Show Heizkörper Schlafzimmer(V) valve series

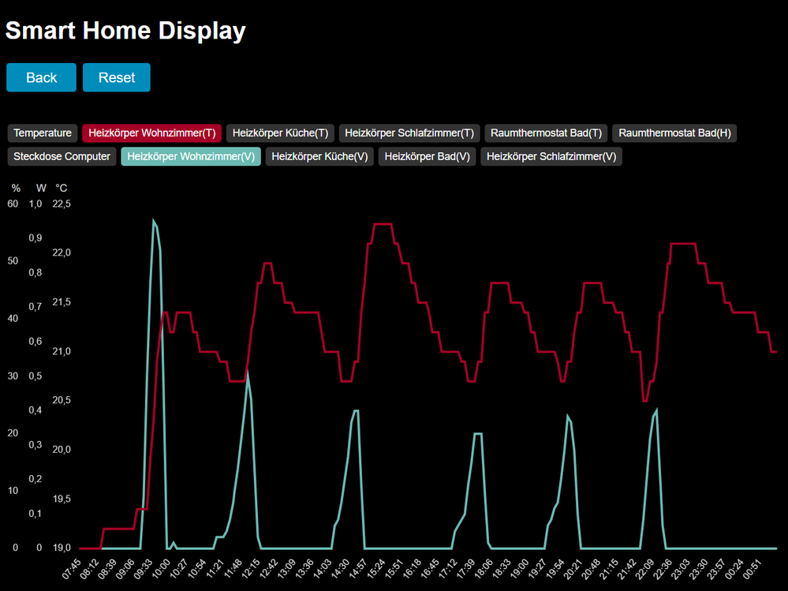551,156
